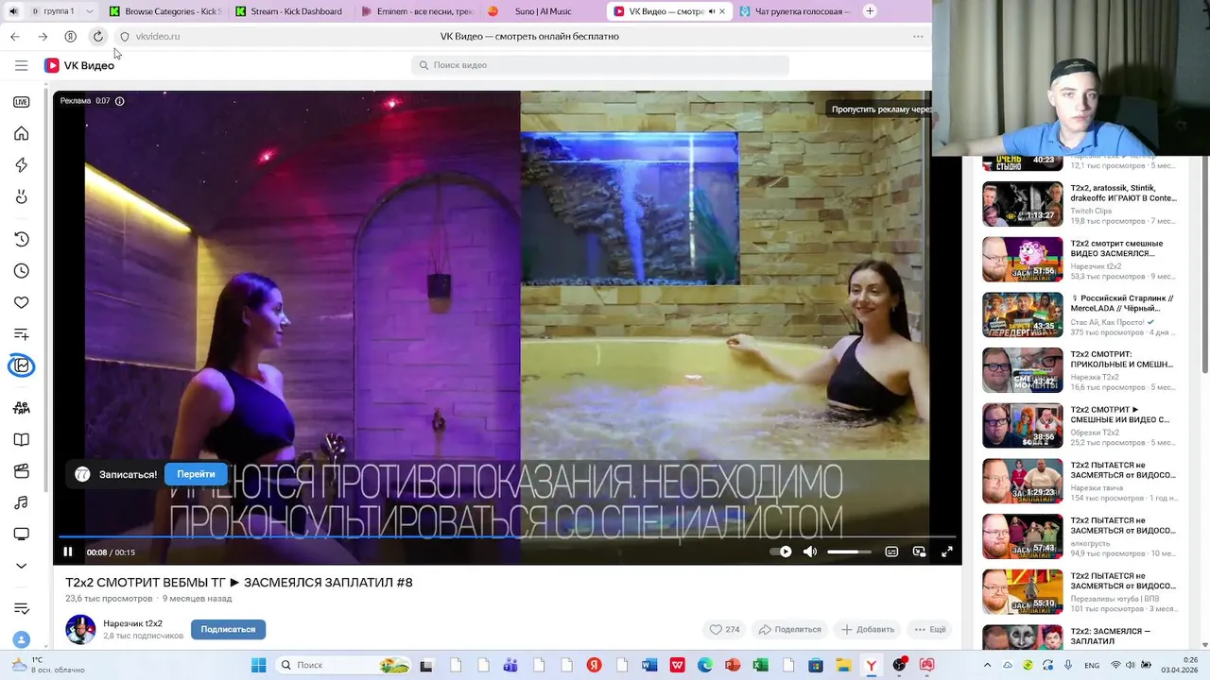Screen dimensions: 1210x680
Task: Click the highlighted circled sidebar icon
Action: (x=21, y=365)
